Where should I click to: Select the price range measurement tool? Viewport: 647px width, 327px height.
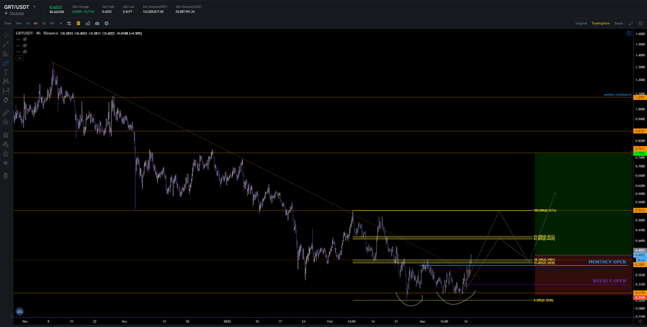(x=6, y=91)
